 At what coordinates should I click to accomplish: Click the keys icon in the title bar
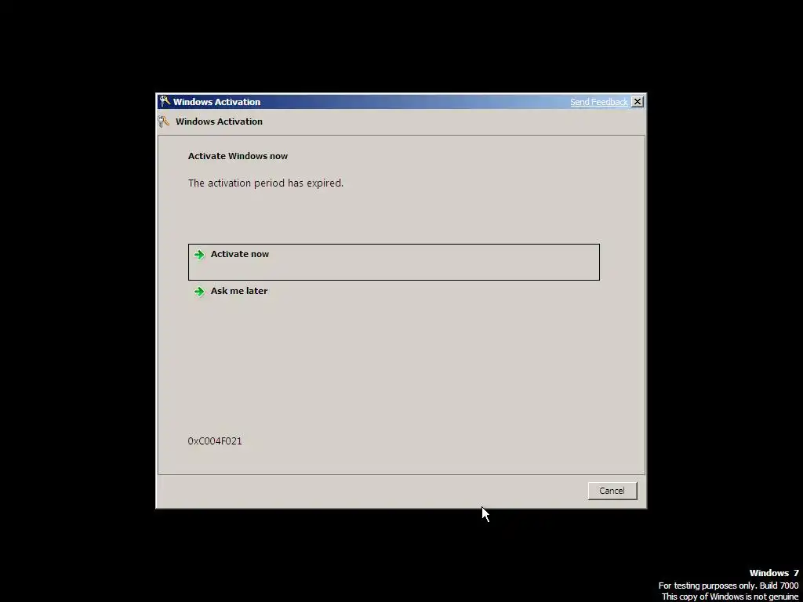[165, 101]
